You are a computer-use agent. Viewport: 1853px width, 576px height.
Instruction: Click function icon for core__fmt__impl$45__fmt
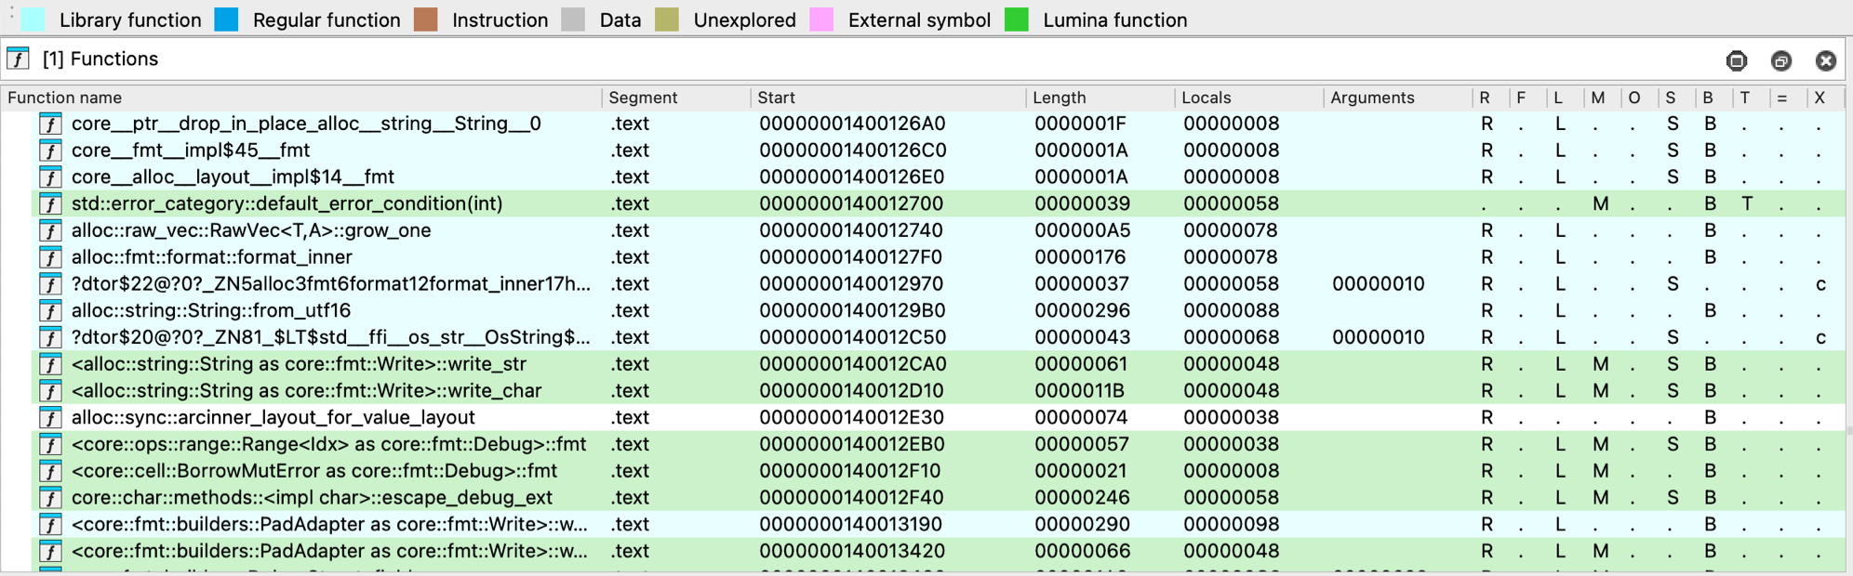tap(50, 151)
